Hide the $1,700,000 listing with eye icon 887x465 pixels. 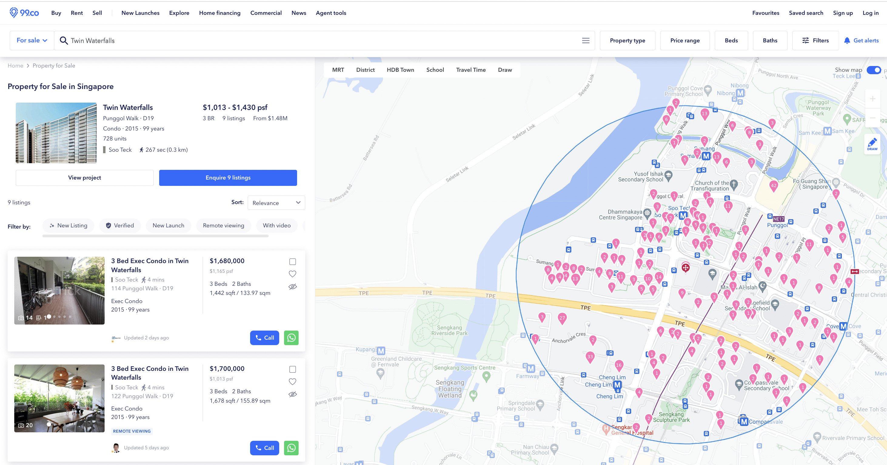293,394
